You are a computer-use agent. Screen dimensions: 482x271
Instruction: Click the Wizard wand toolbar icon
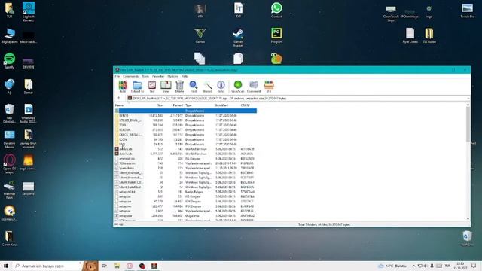point(208,86)
